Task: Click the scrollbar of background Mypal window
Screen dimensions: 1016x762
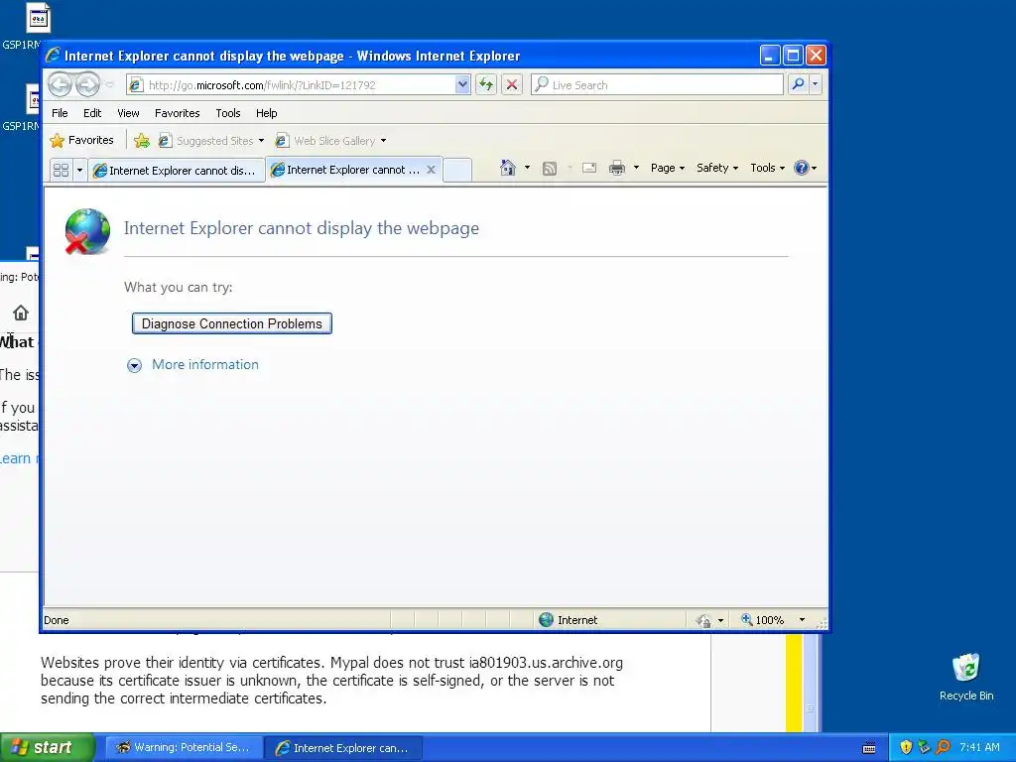Action: 810,684
